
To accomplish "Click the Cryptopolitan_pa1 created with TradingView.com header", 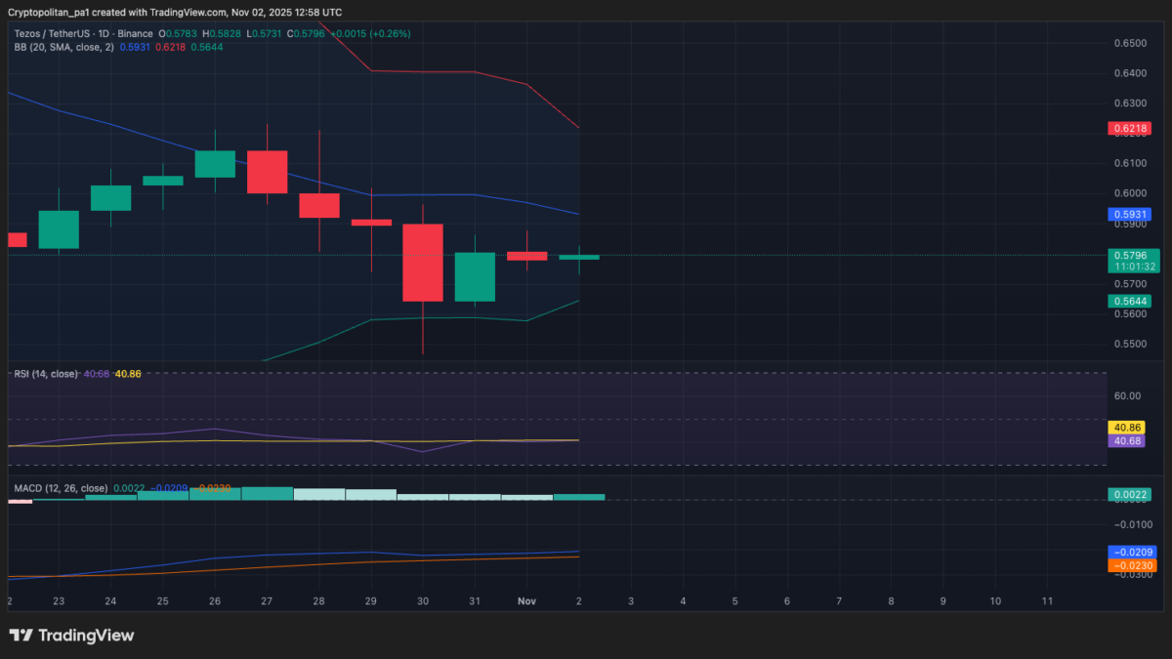I will point(174,12).
